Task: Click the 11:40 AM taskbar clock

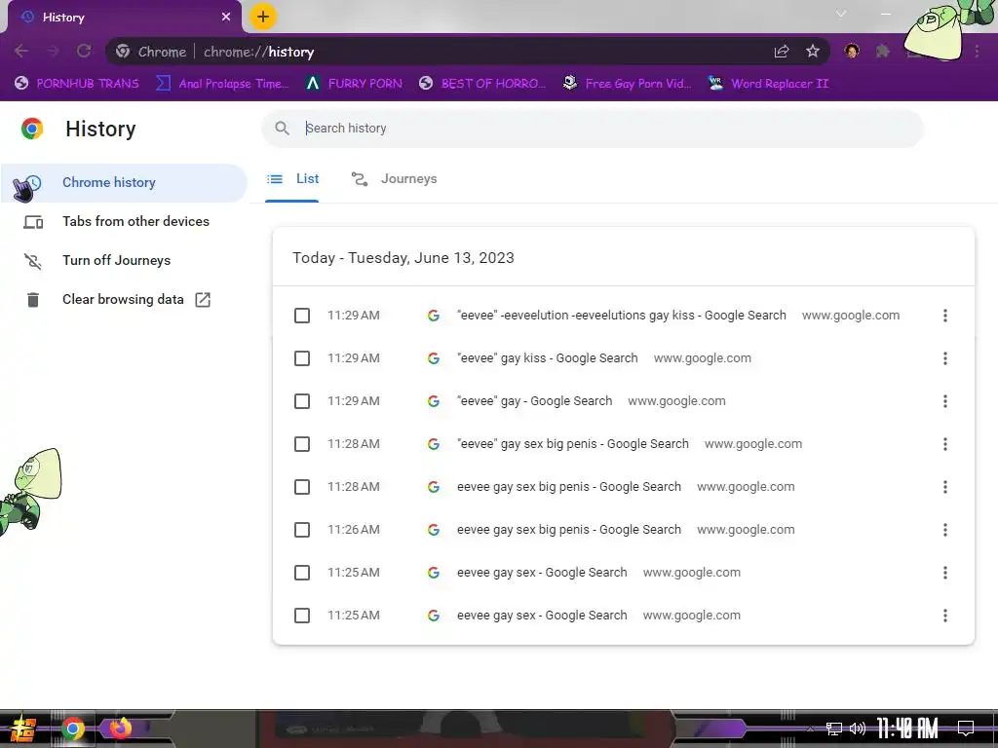Action: point(907,729)
